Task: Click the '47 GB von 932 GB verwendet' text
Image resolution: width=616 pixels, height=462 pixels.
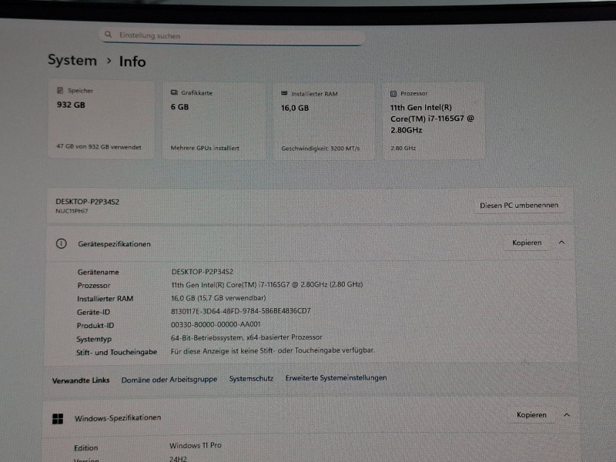Action: (99, 147)
